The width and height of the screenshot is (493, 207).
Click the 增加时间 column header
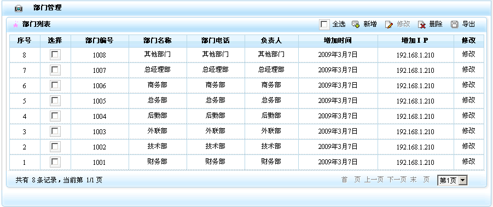(338, 41)
